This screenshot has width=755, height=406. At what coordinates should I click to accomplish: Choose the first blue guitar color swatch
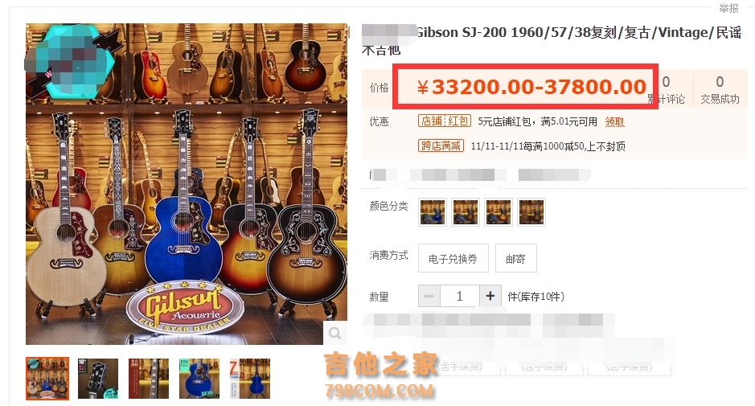tap(433, 212)
